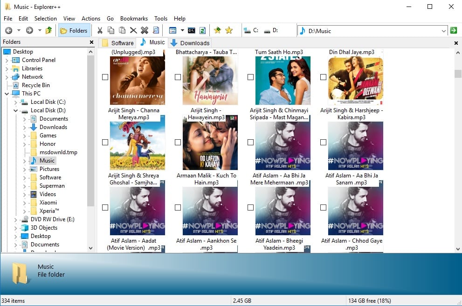
Task: Switch to the Software tab
Action: pos(117,43)
